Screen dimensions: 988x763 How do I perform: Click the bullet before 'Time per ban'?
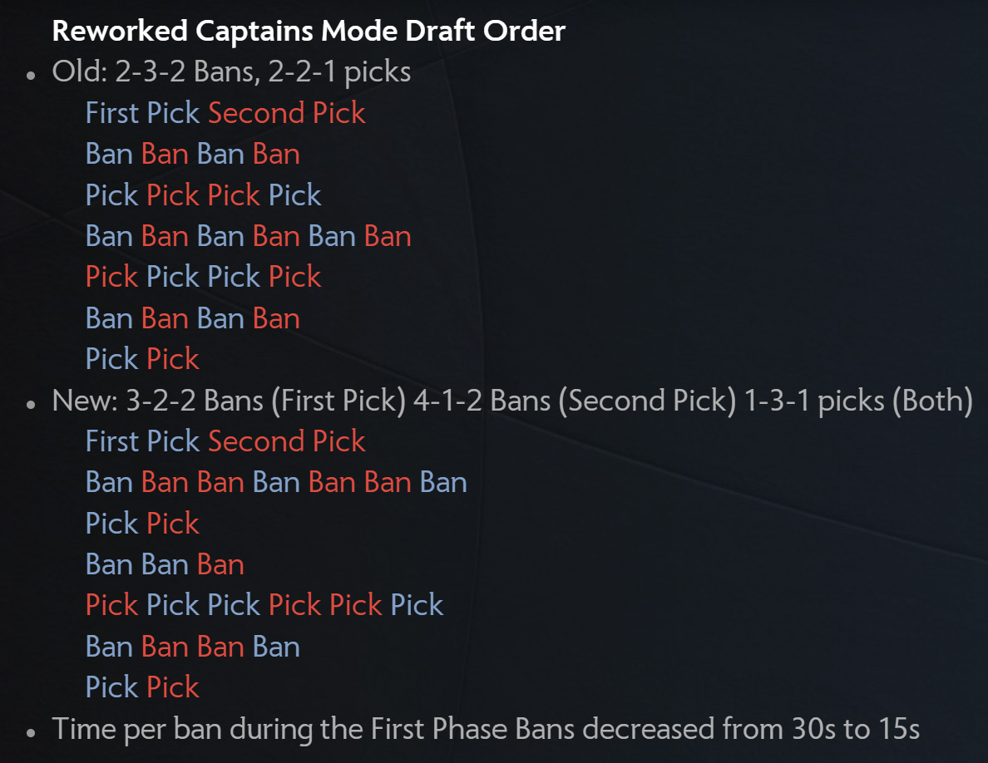(31, 733)
